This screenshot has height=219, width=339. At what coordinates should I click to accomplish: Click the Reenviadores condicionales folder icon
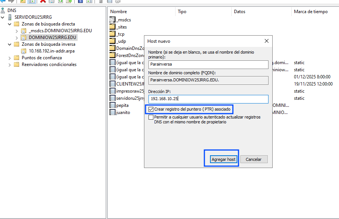point(16,64)
